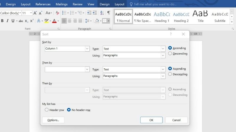Apply superscript formatting
This screenshot has width=236, height=132.
[32, 21]
